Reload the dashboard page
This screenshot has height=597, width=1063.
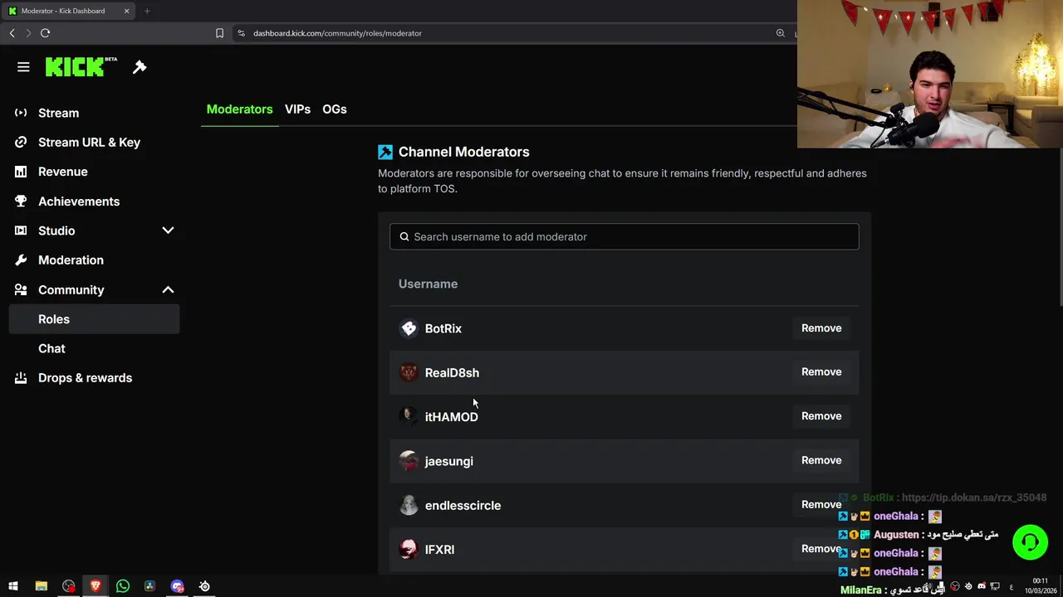45,33
